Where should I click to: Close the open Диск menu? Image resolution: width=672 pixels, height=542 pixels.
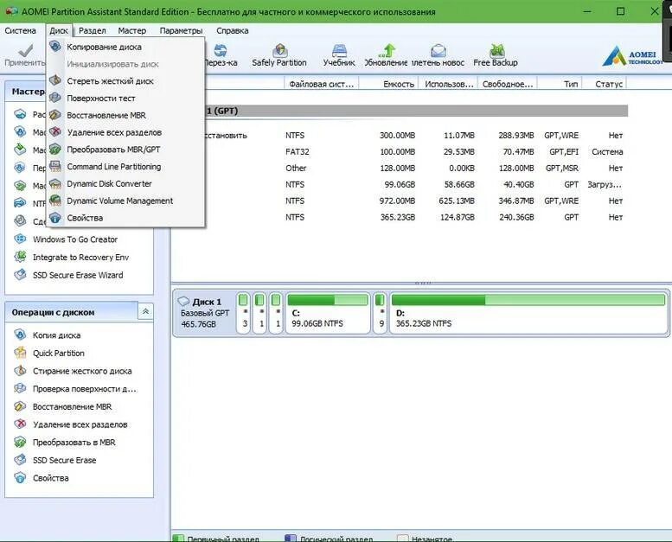[x=59, y=30]
